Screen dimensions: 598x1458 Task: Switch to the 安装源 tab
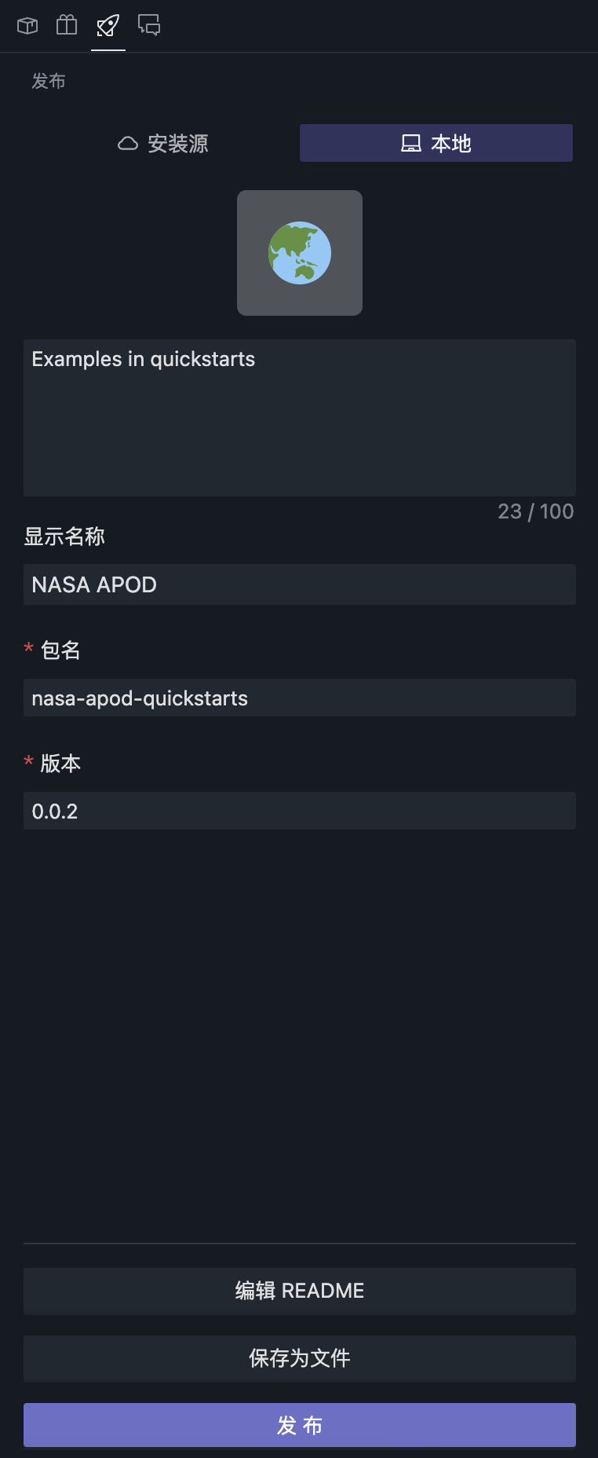click(163, 144)
